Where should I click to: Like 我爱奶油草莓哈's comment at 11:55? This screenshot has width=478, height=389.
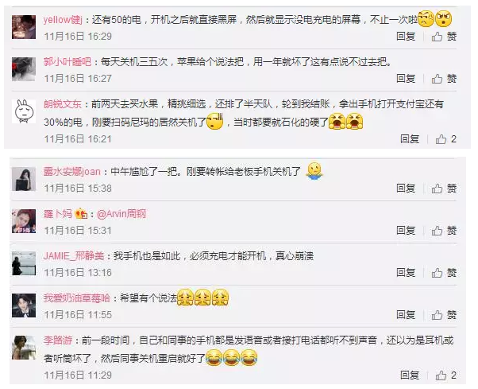pyautogui.click(x=444, y=315)
